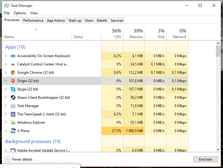The image size is (223, 168).
Task: Expand the Adobe Acrobat Update Service entry
Action: coord(6,150)
